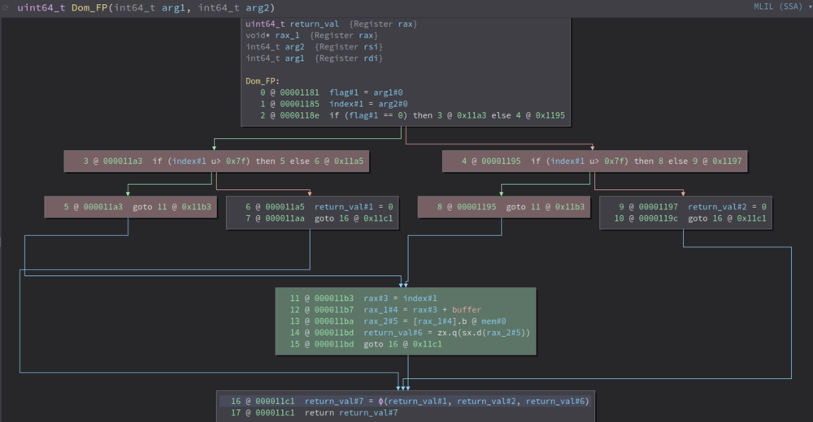Viewport: 813px width, 422px height.
Task: Select instruction 13 'rax_2#5 = [rax_1#4].b @ mem#0'
Action: (x=398, y=321)
